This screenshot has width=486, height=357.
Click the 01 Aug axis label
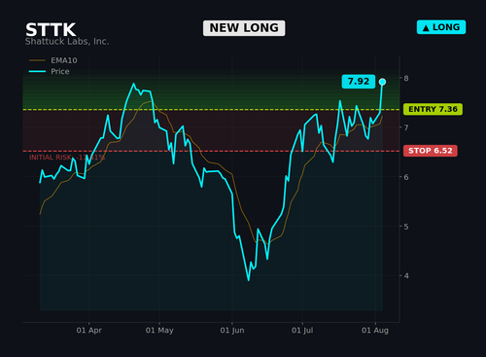[x=375, y=331]
